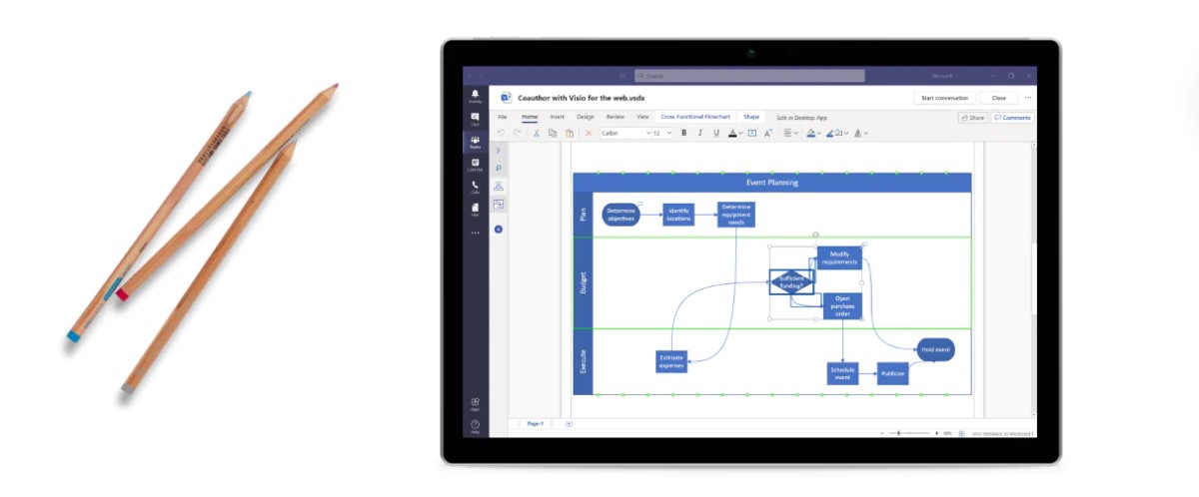Open Calls in the Teams sidebar
This screenshot has width=1199, height=497.
(475, 187)
